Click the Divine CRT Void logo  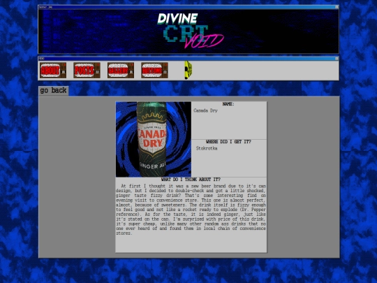pyautogui.click(x=191, y=31)
